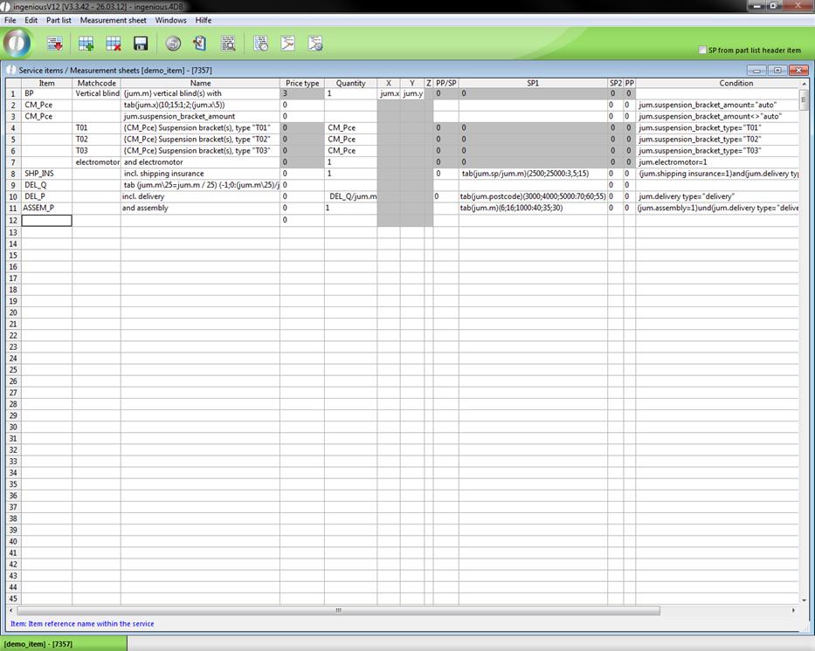This screenshot has height=651, width=815.
Task: Click vertical scrollbar down arrow
Action: click(x=805, y=600)
